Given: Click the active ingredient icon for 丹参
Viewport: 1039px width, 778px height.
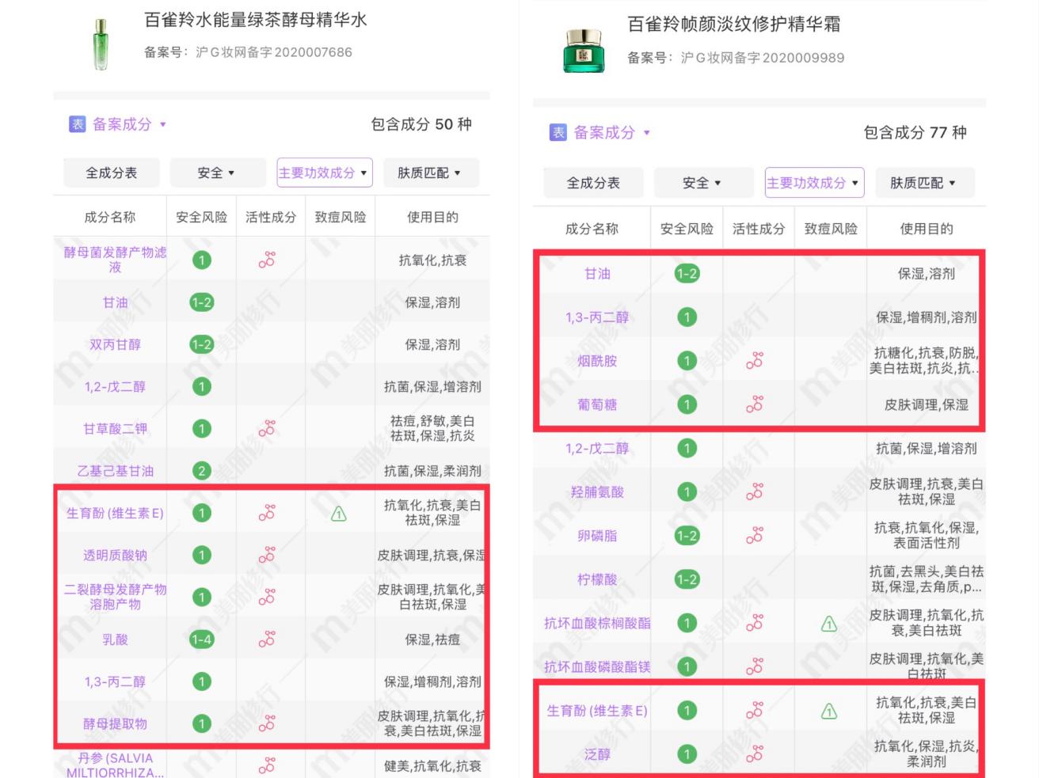Looking at the screenshot, I should click(x=268, y=765).
